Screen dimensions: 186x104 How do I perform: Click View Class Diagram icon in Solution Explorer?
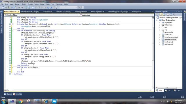click(174, 15)
